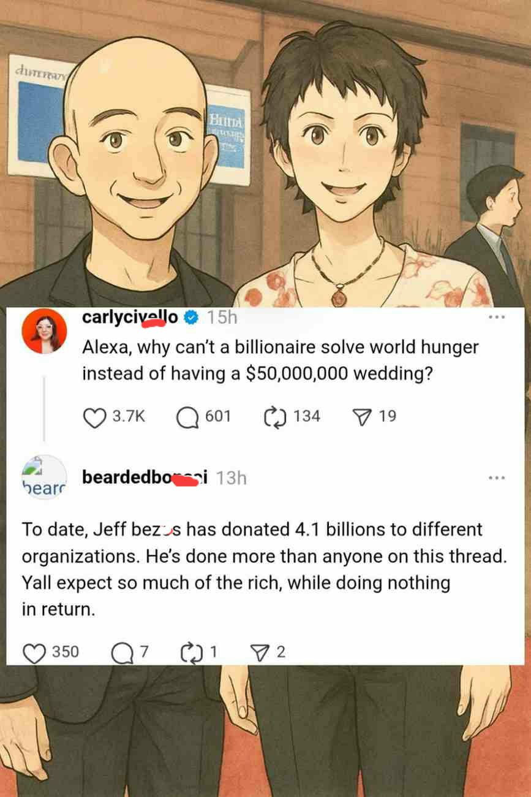Open the Alexa world hunger post text
This screenshot has height=797, width=531.
(x=281, y=360)
